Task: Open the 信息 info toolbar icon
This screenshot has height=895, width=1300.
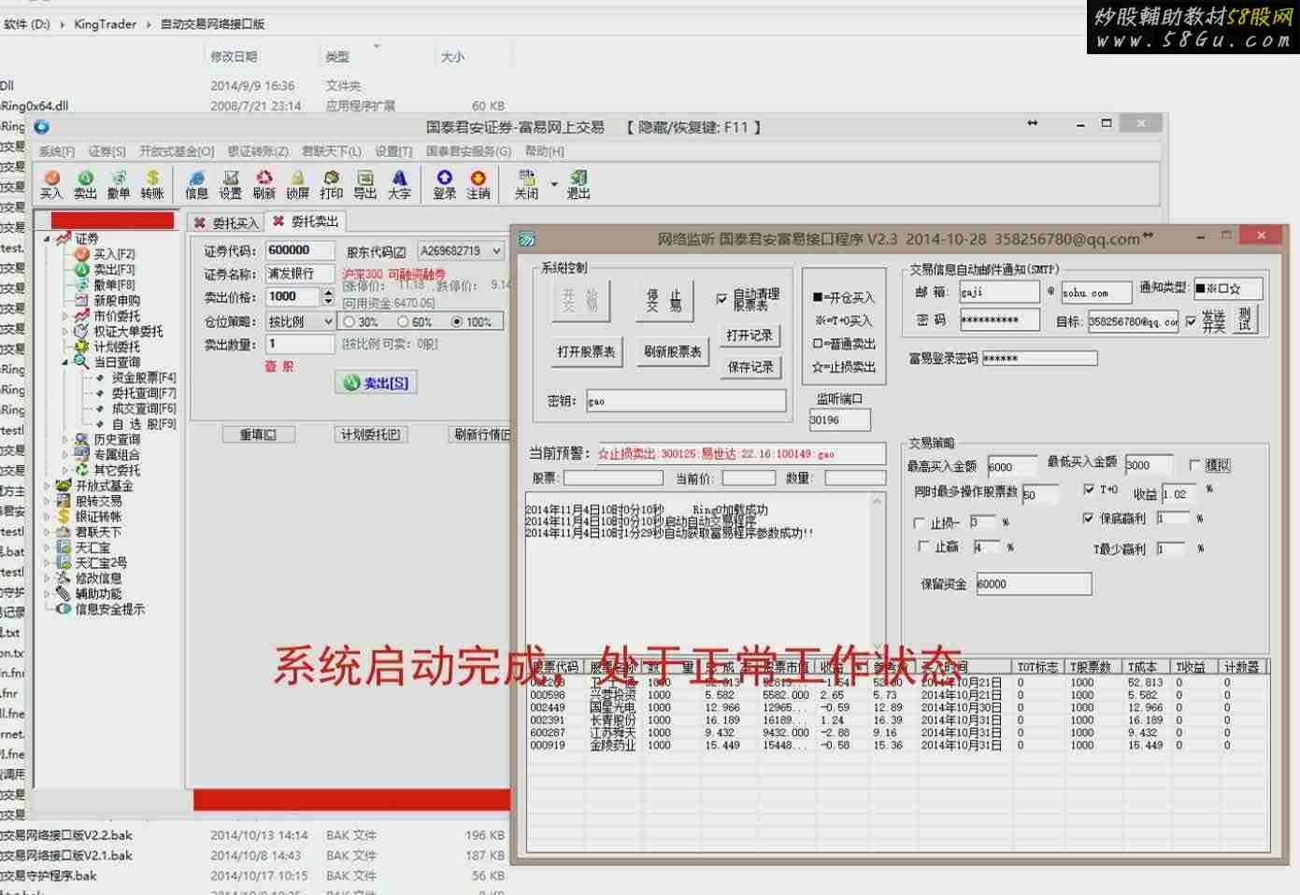Action: [196, 184]
